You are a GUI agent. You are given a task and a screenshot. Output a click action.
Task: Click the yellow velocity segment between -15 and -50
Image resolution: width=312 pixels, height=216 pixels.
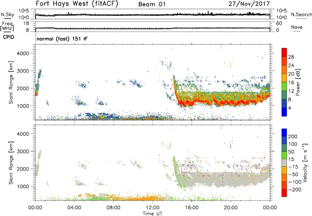[284, 170]
